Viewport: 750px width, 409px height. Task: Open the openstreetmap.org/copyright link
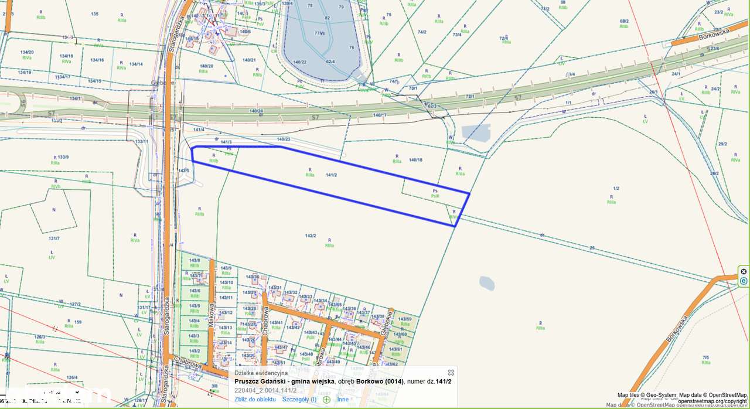point(712,401)
